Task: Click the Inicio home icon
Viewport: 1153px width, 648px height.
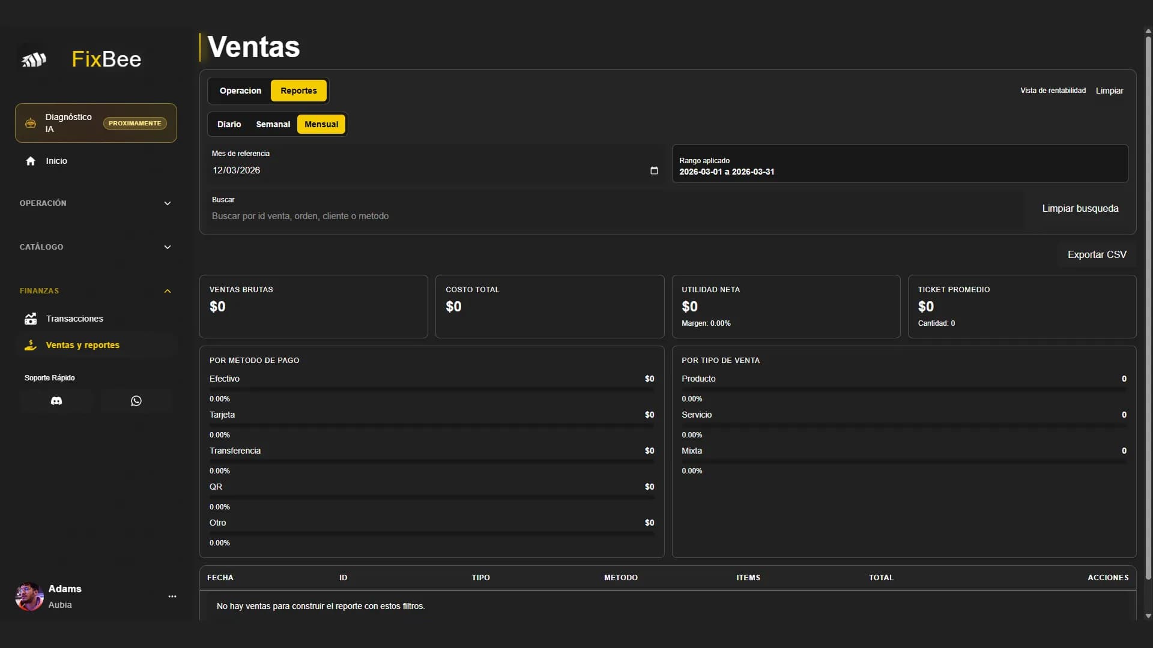Action: pos(31,161)
